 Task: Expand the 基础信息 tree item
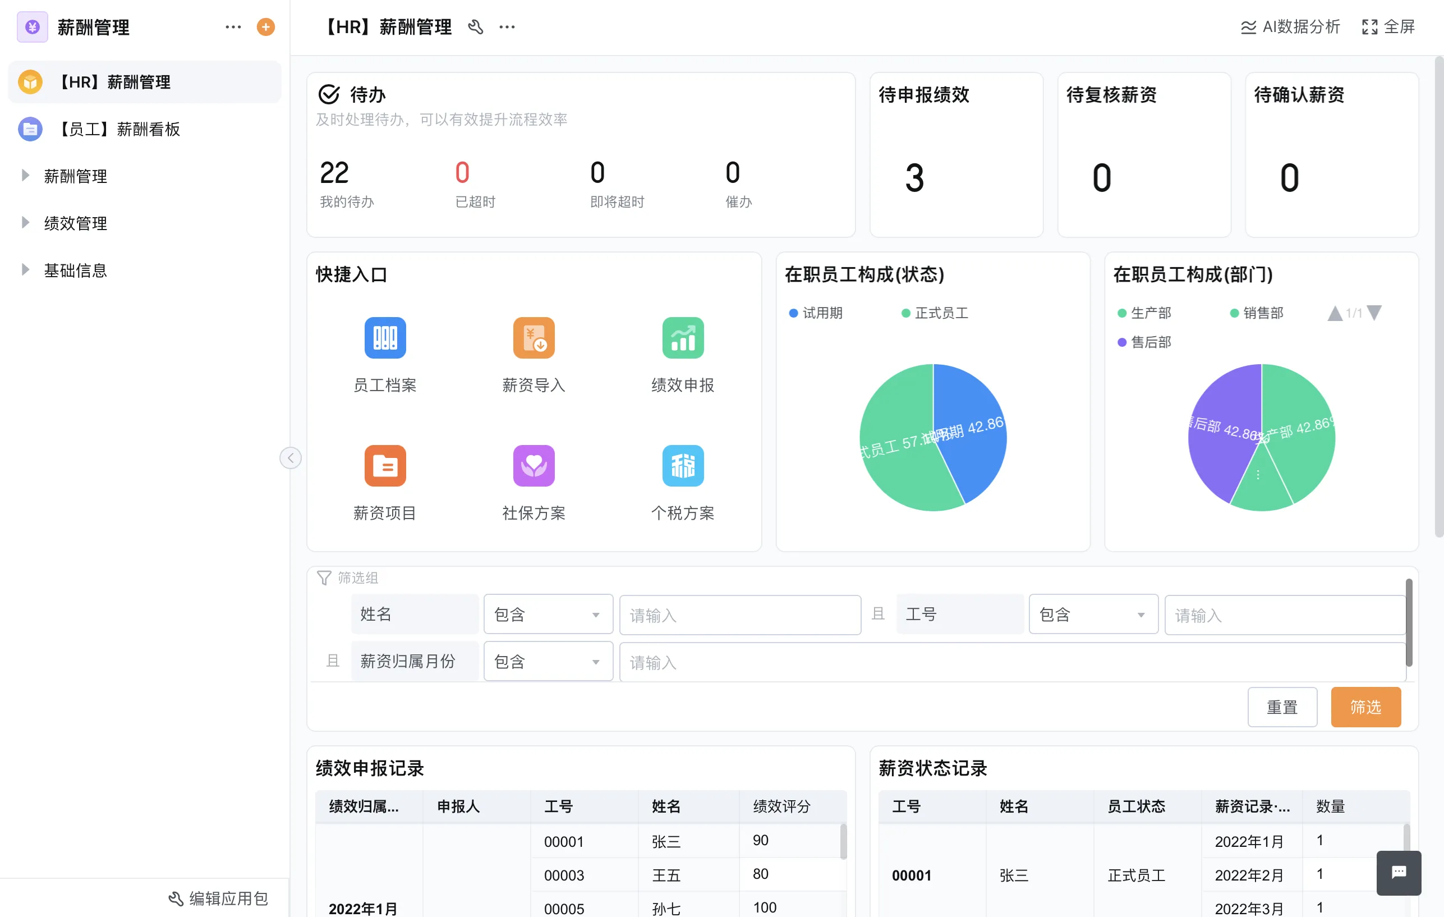pos(76,270)
